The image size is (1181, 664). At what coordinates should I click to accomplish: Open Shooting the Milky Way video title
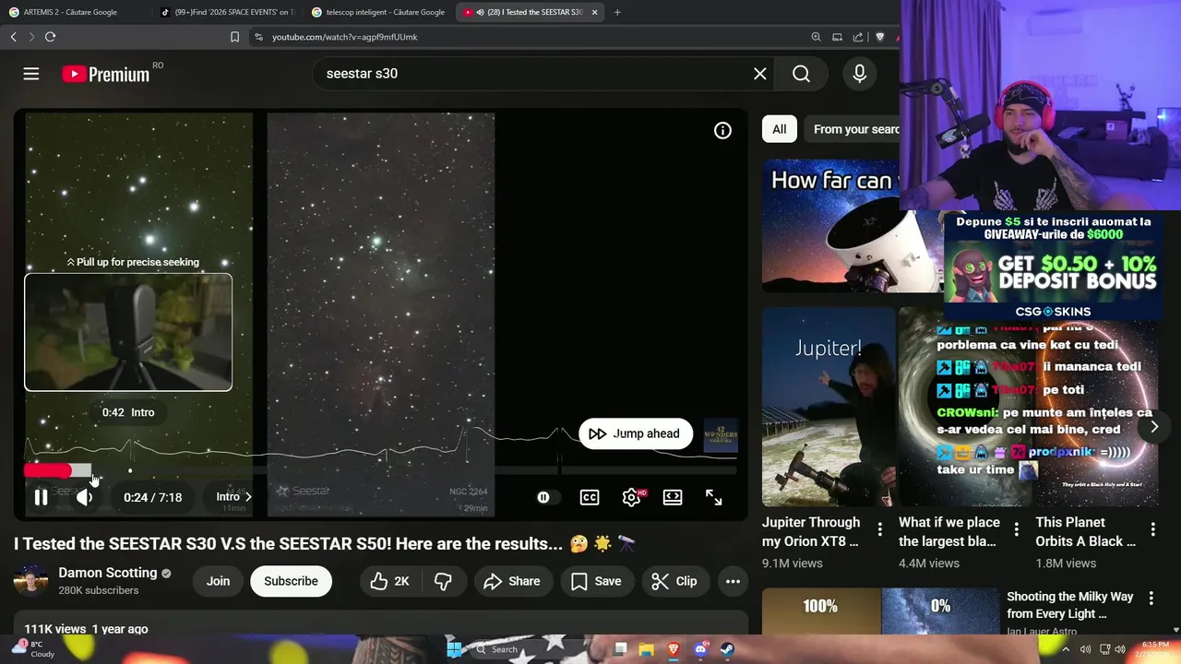pyautogui.click(x=1070, y=605)
